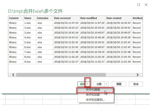Select the Attributes column header
152x108 pixels.
[x=137, y=18]
